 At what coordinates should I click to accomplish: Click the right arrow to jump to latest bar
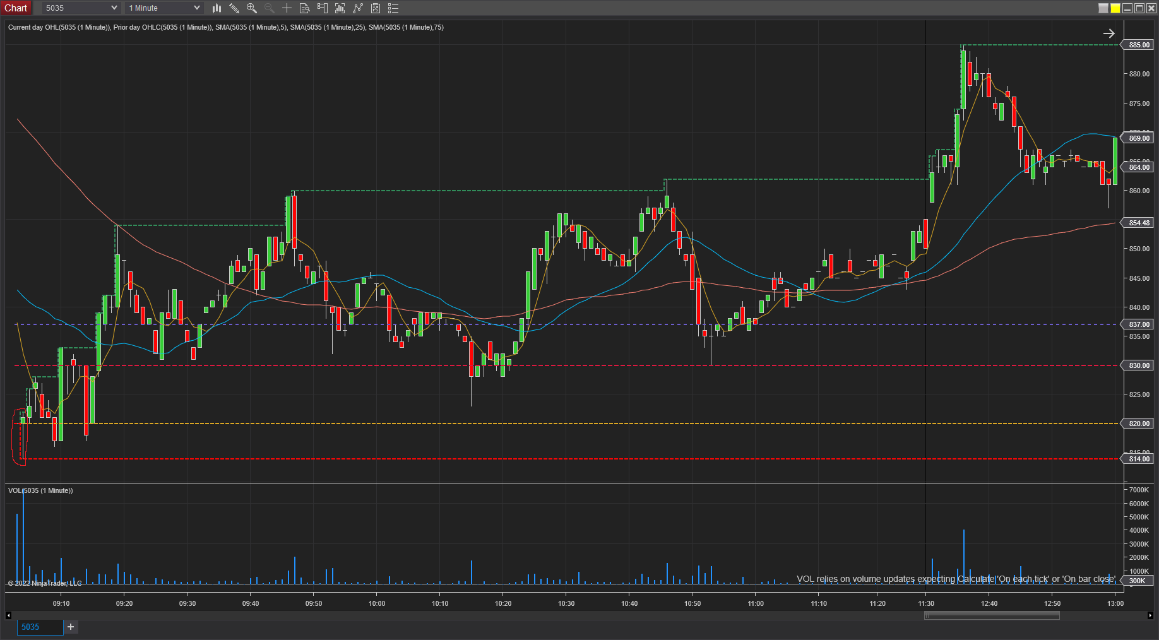pos(1109,33)
